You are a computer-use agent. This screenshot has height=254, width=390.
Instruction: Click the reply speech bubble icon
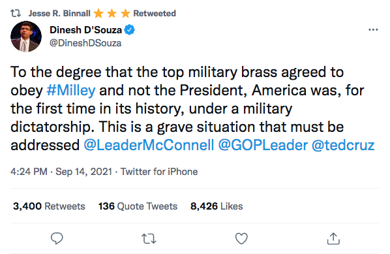coord(57,238)
